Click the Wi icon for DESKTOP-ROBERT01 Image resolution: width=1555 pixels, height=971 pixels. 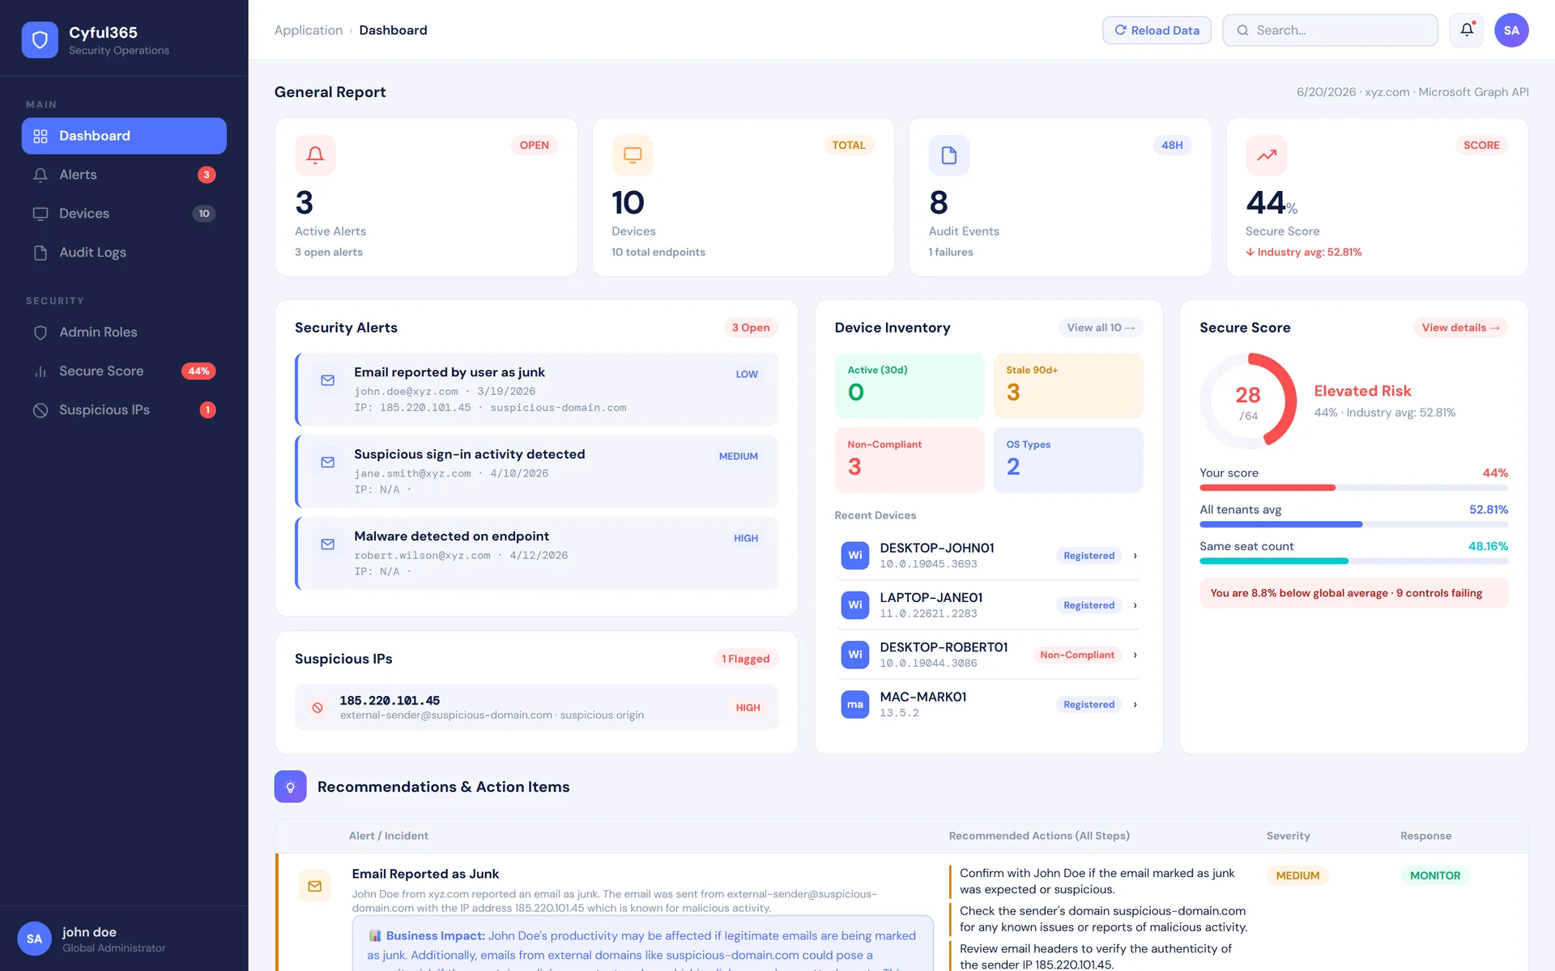pyautogui.click(x=855, y=654)
